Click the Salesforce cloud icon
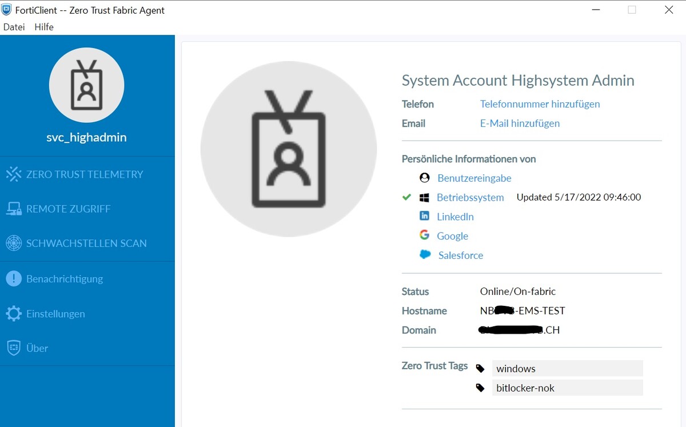The image size is (686, 427). [x=425, y=254]
